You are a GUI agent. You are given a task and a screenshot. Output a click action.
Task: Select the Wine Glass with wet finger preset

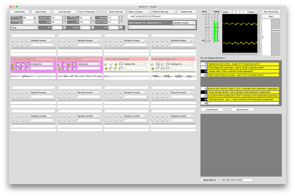[x=243, y=67]
